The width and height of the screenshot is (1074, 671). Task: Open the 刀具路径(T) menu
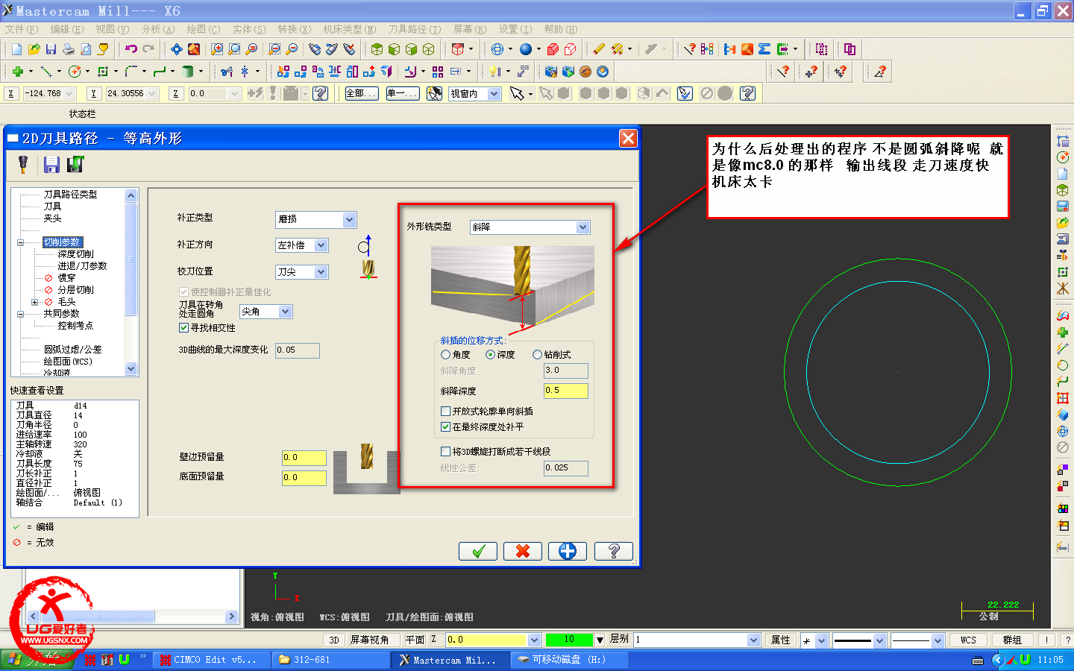click(x=415, y=29)
